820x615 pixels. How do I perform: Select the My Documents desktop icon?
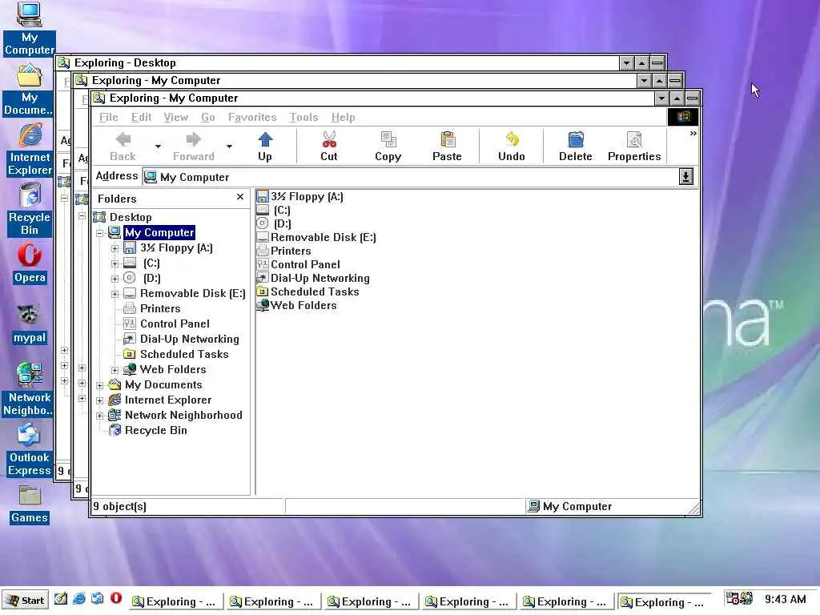[30, 90]
